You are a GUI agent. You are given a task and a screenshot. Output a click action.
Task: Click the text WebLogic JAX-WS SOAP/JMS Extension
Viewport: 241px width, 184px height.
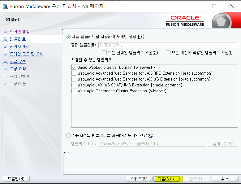(x=114, y=85)
